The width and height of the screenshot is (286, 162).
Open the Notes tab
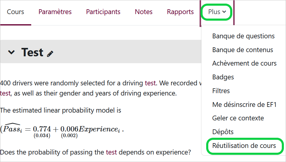pyautogui.click(x=143, y=12)
